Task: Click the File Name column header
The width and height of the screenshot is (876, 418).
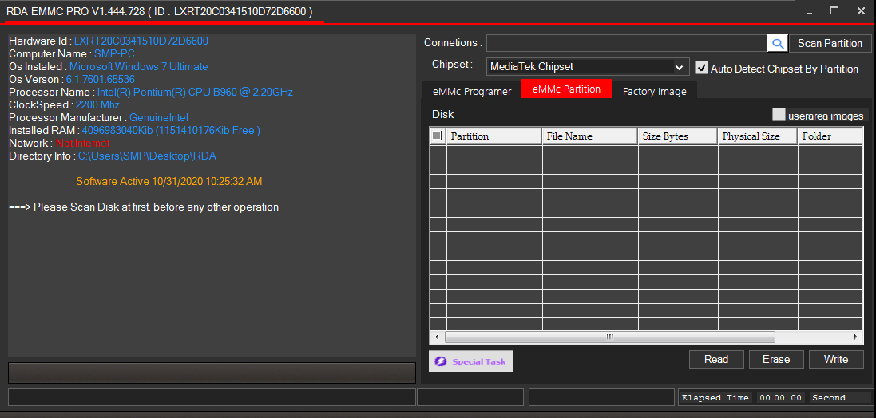Action: tap(590, 136)
